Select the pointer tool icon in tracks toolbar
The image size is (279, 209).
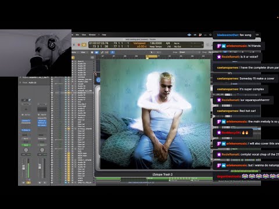coord(152,52)
